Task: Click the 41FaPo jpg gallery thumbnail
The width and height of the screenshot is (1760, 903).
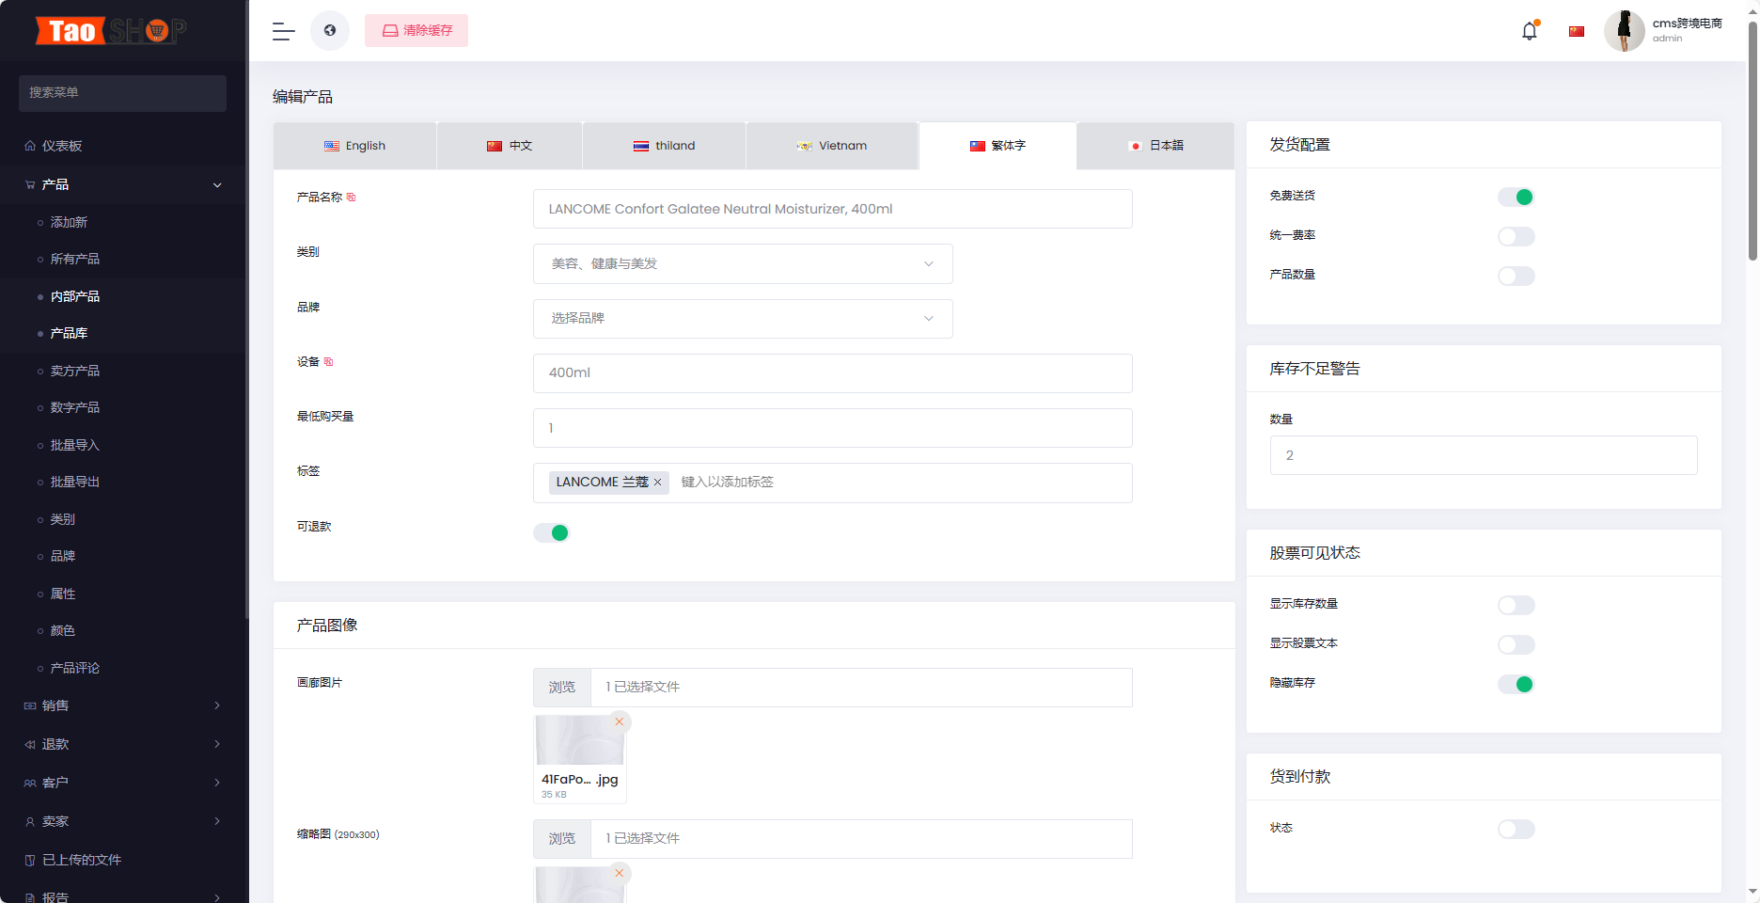Action: pos(579,741)
